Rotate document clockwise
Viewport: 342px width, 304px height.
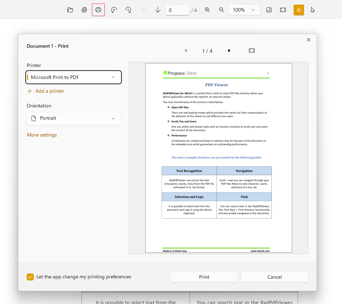[x=128, y=10]
